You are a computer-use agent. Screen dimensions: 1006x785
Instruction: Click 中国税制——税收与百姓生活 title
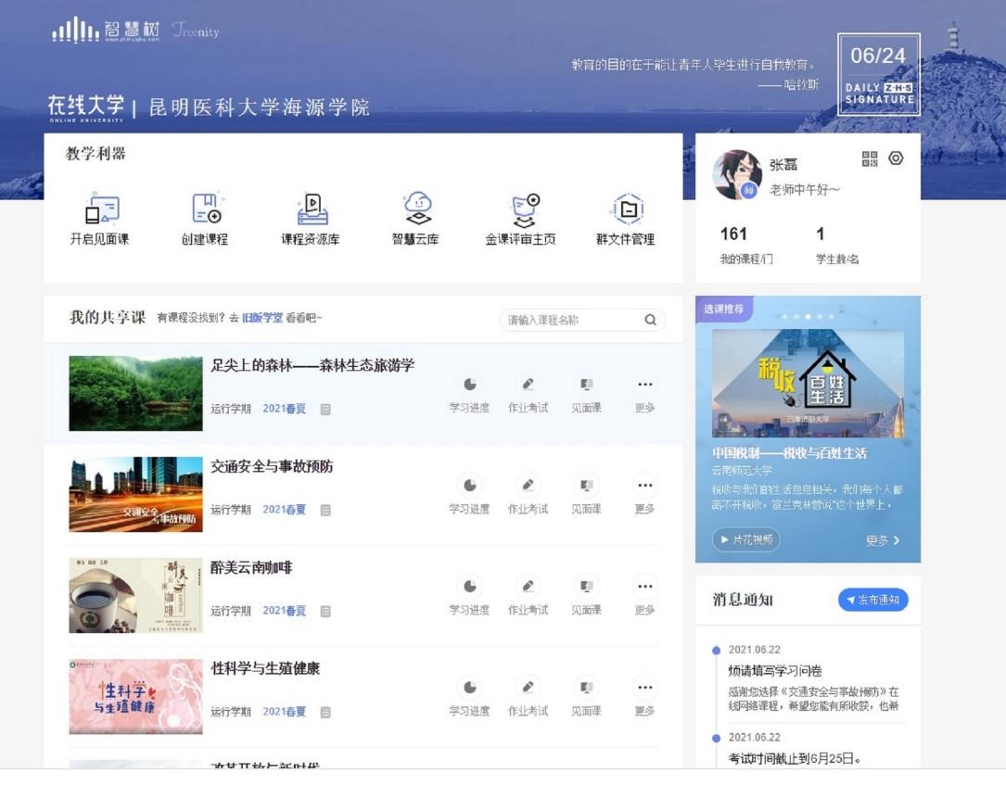(789, 453)
